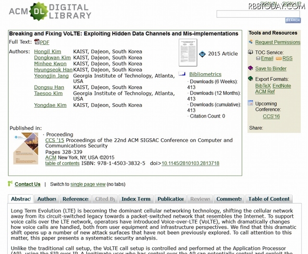The width and height of the screenshot is (308, 254).
Task: Select the Citation Count: 0 text
Action: tap(207, 116)
